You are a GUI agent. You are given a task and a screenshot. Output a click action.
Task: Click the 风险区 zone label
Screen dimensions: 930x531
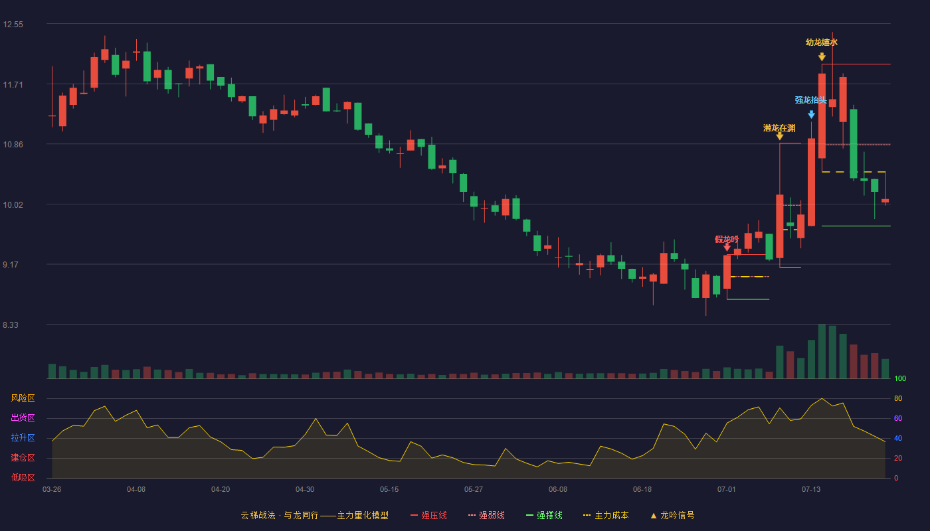click(23, 398)
